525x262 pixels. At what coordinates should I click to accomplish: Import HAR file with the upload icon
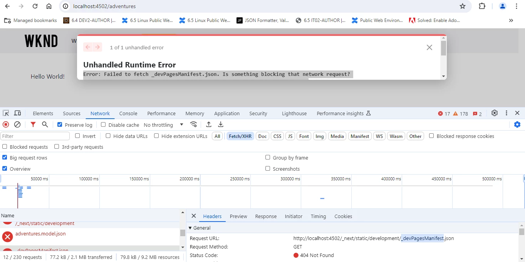pos(209,124)
